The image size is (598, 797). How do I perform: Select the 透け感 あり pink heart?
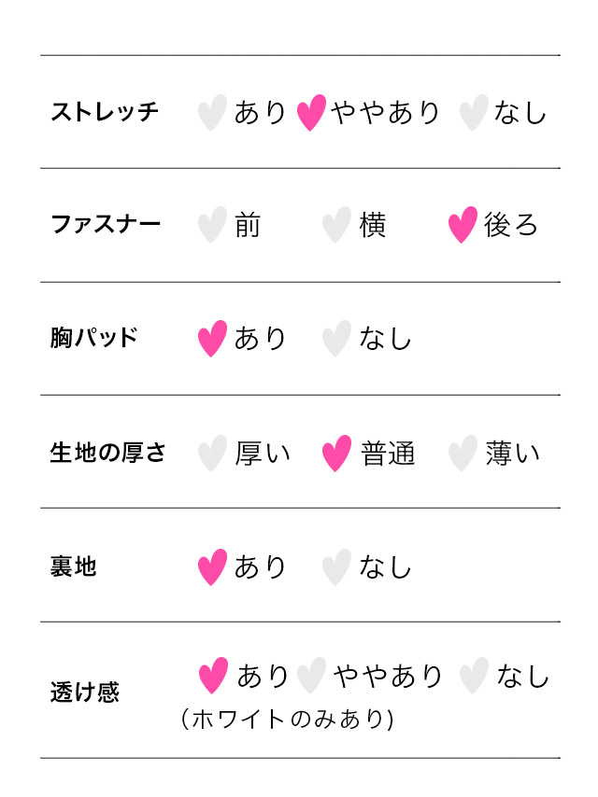(214, 676)
